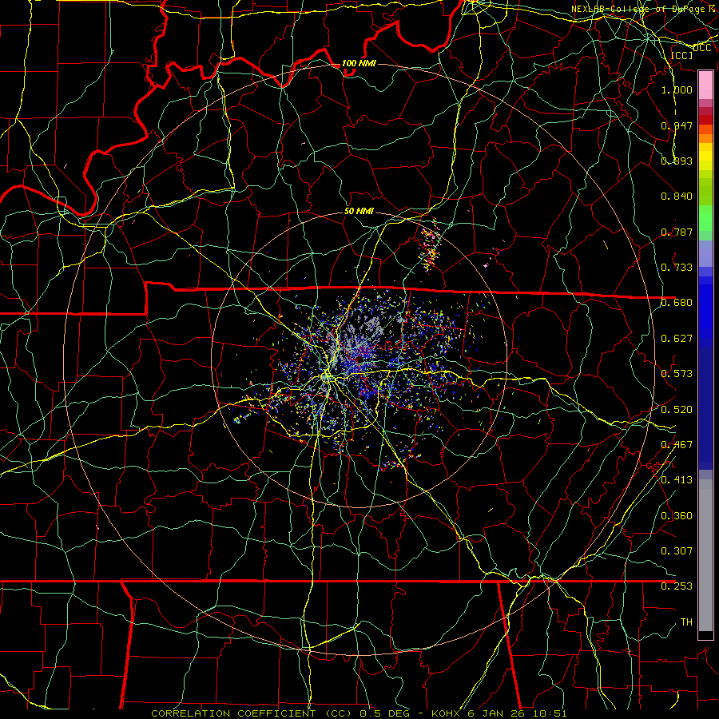Screen dimensions: 719x719
Task: Click the radar site at the echo center
Action: [x=359, y=360]
